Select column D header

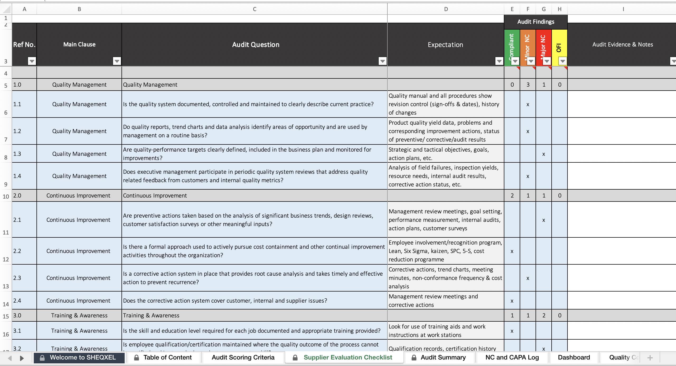pos(446,9)
